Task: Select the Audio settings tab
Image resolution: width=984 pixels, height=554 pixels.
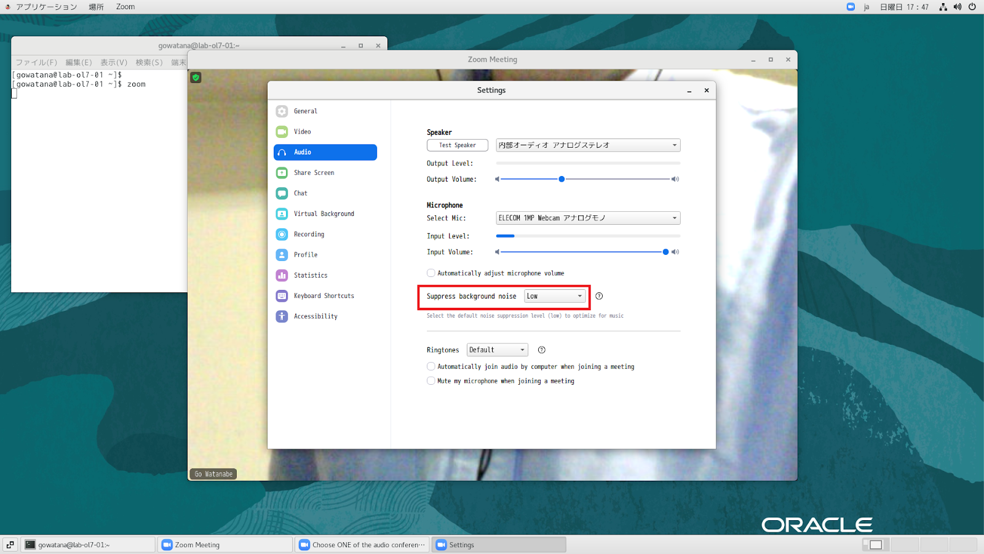Action: click(x=325, y=152)
